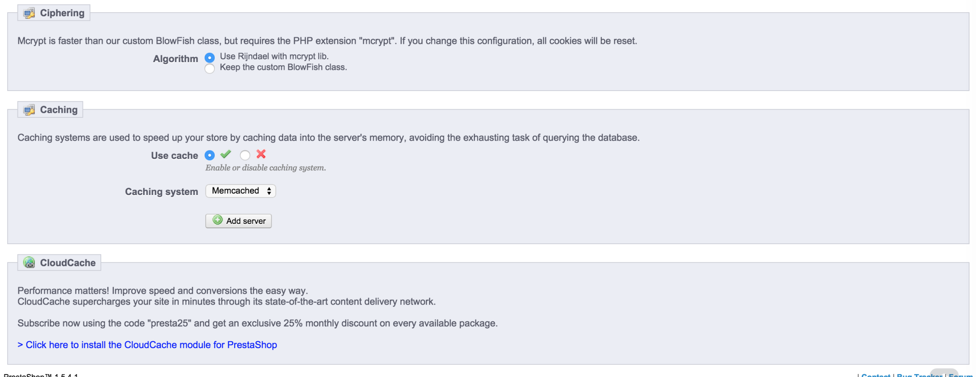Open the Contact link in the footer
Image resolution: width=976 pixels, height=377 pixels.
tap(876, 375)
